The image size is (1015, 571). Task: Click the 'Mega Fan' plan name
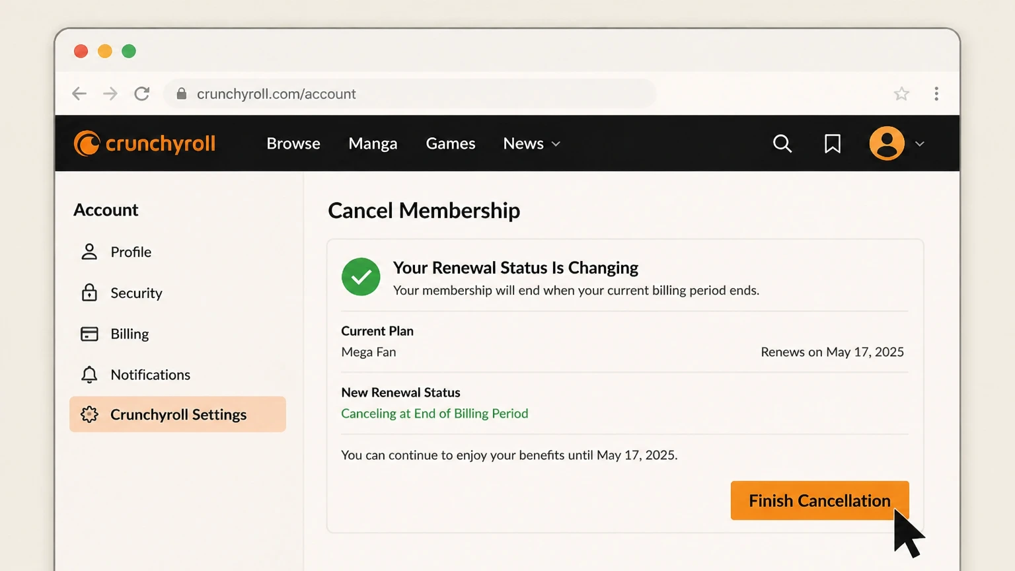(x=369, y=352)
